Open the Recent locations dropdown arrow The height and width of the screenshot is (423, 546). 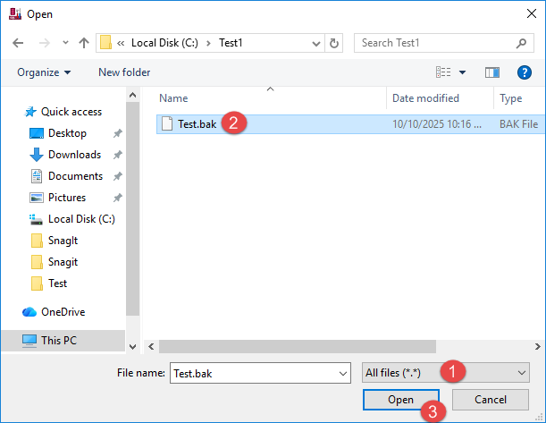[x=65, y=43]
